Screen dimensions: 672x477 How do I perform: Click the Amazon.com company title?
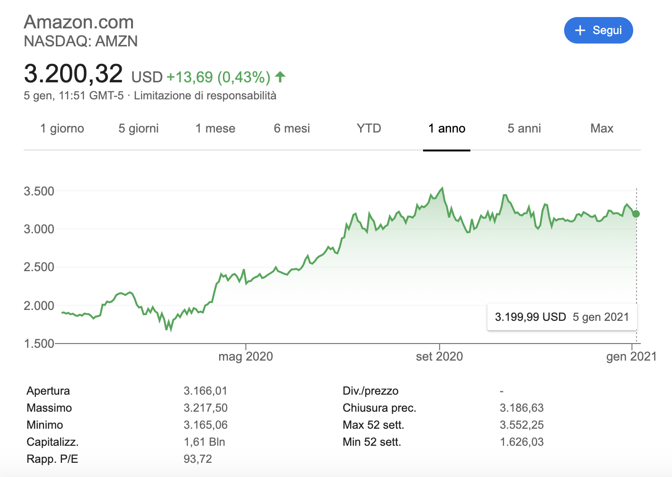tap(79, 22)
